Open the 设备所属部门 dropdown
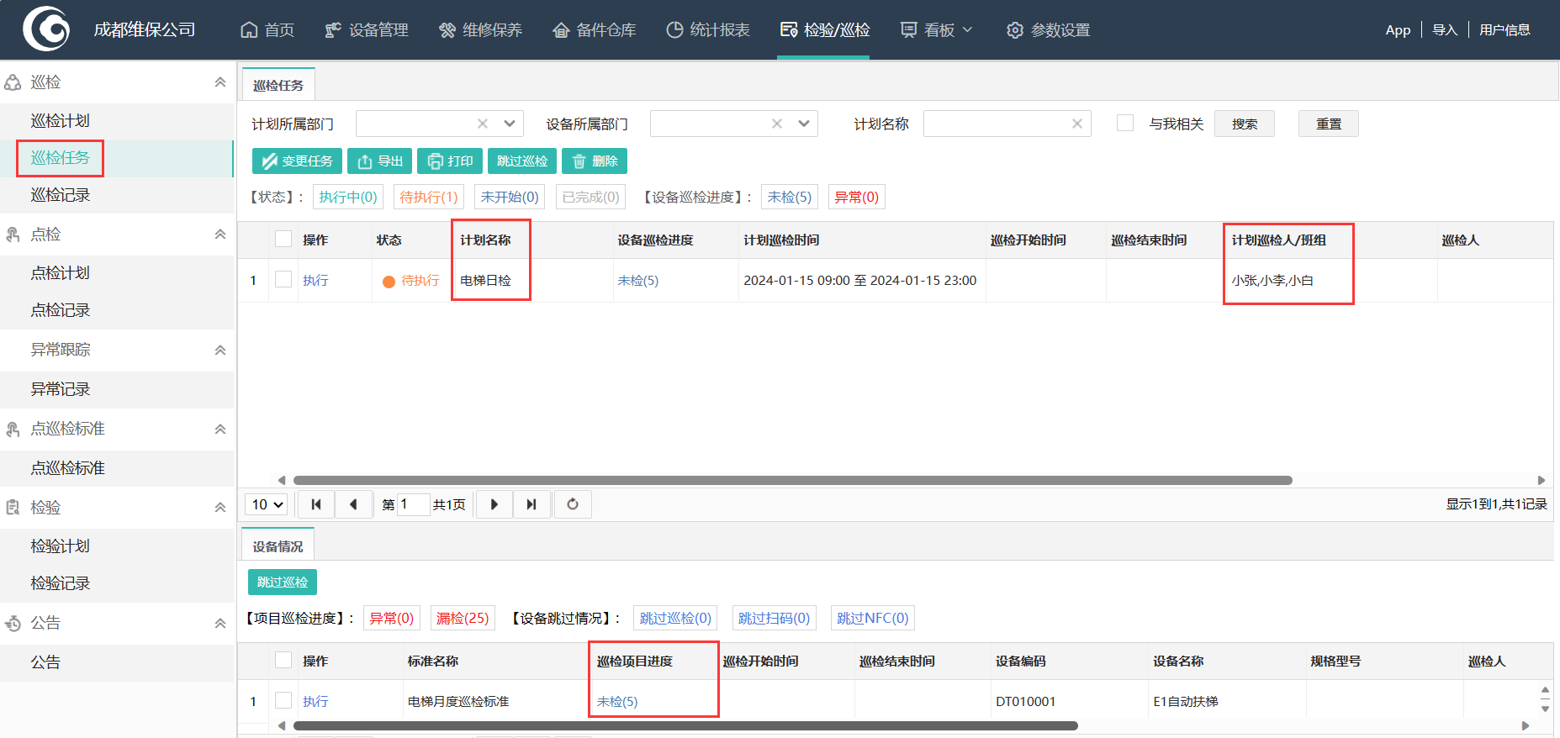 pyautogui.click(x=804, y=124)
